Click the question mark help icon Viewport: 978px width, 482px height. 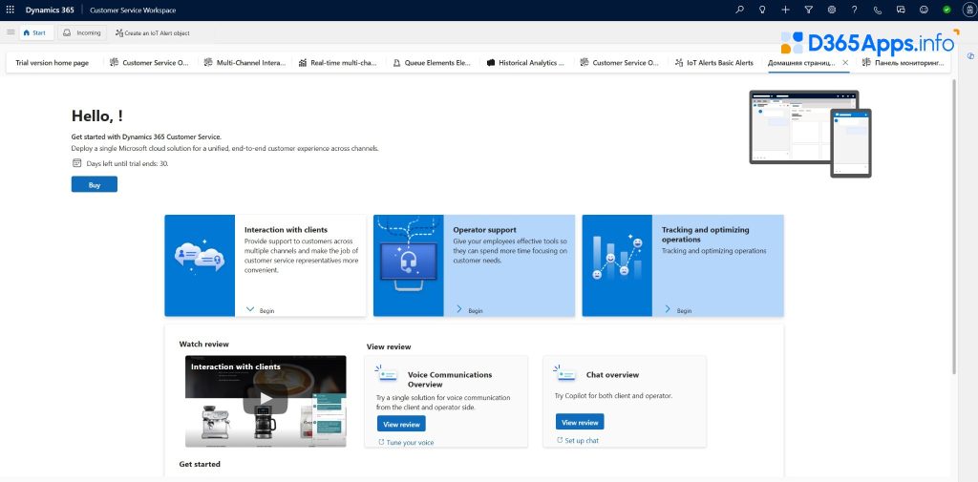[x=855, y=10]
